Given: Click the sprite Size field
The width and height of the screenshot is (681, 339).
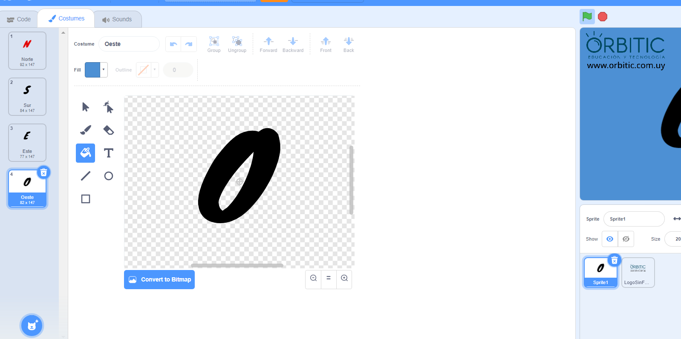Looking at the screenshot, I should [673, 239].
